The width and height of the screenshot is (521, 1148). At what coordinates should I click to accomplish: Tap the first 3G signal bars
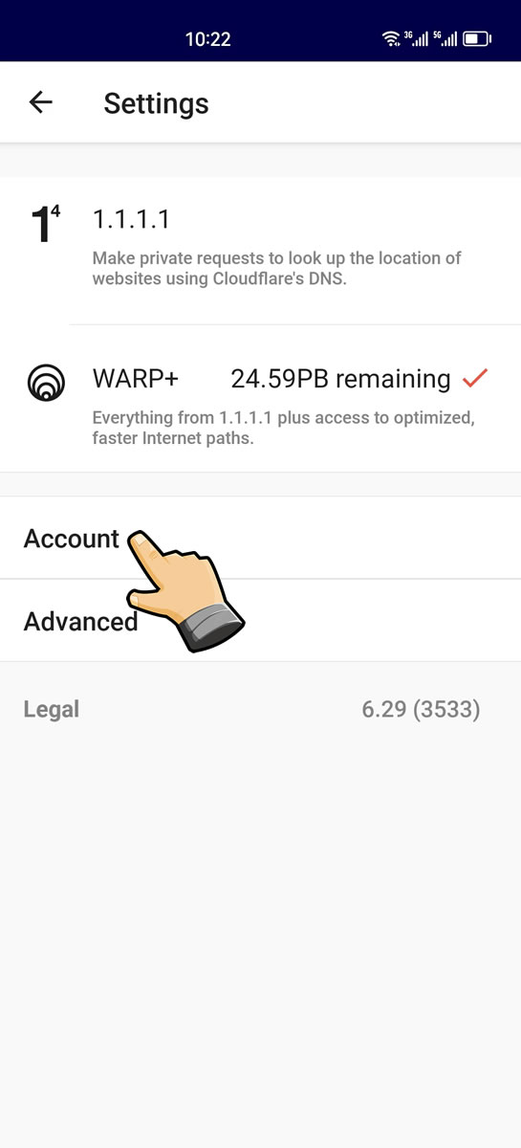[x=416, y=39]
